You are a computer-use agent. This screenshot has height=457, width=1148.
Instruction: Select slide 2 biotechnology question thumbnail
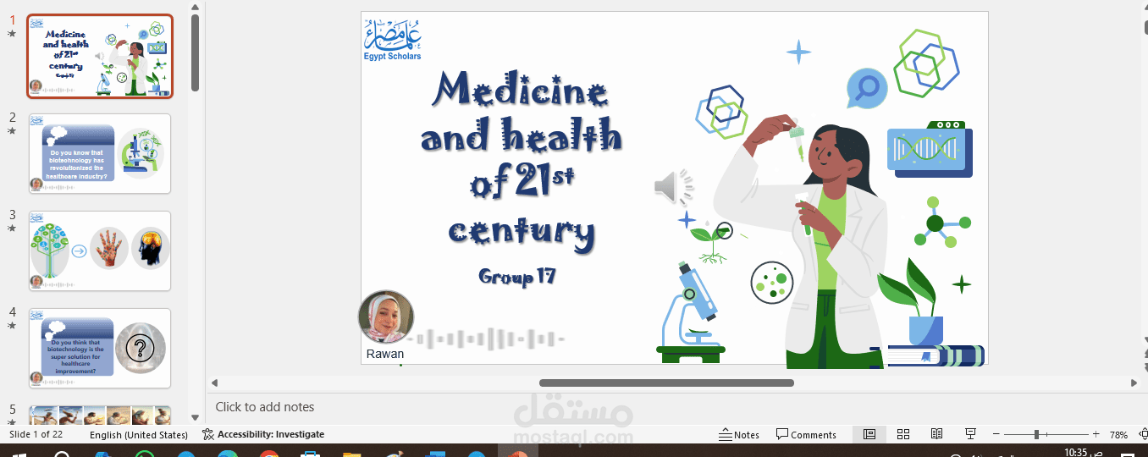click(100, 154)
